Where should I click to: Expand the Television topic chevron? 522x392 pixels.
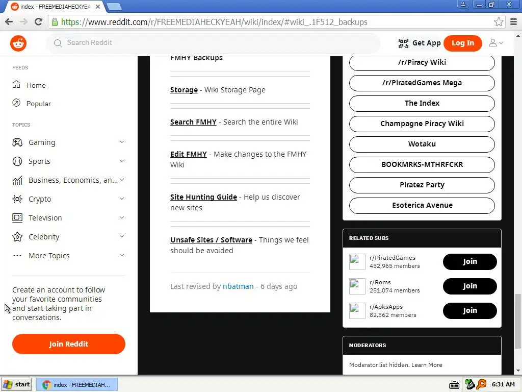[122, 217]
